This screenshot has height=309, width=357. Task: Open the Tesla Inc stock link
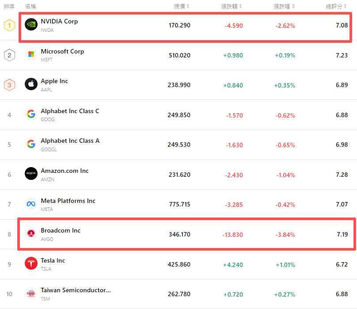click(53, 260)
